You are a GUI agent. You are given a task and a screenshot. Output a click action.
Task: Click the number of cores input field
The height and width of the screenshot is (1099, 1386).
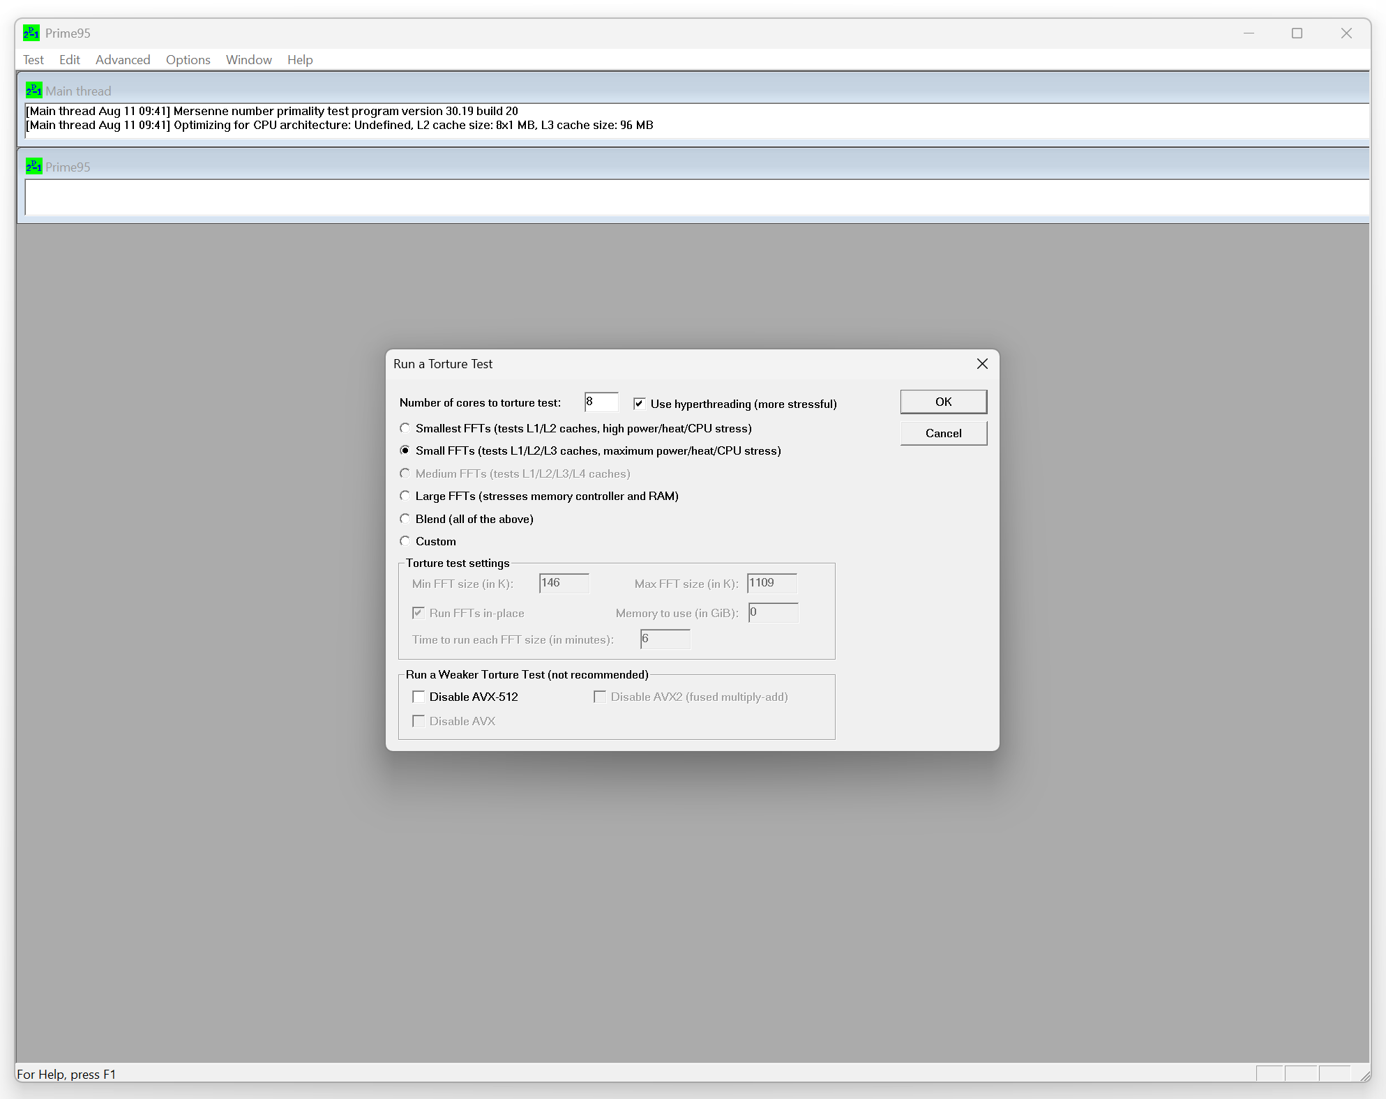(x=601, y=402)
